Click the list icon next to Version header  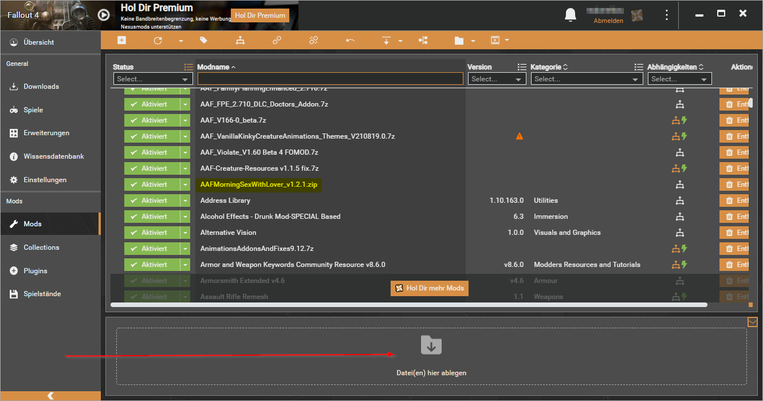[522, 67]
